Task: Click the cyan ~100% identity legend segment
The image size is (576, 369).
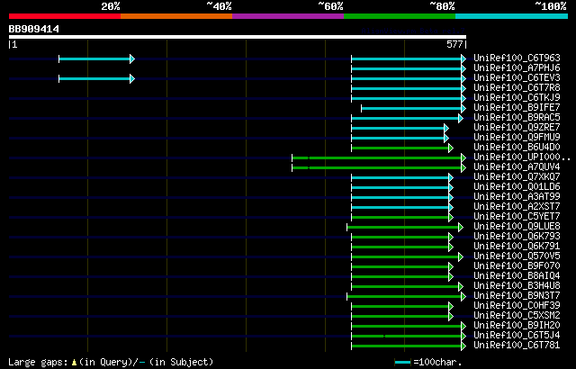Action: 512,16
